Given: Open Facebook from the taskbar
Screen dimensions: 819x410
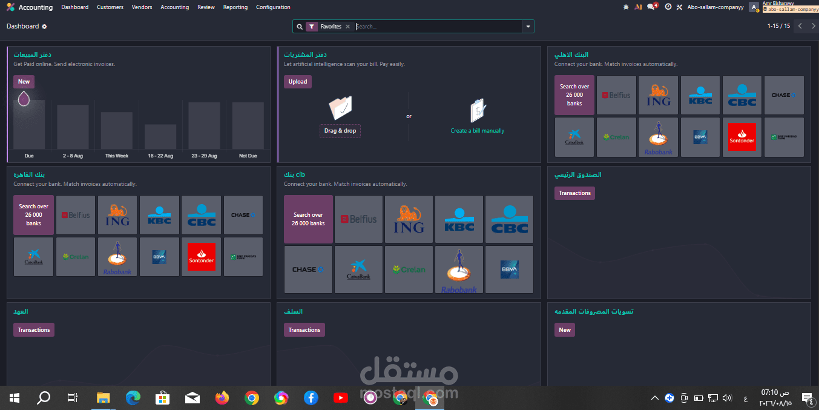Looking at the screenshot, I should click(x=311, y=398).
